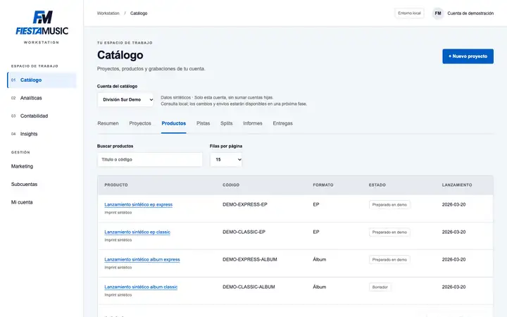The image size is (507, 317).
Task: Click code DEMO-EXPRESS-ALBUM
Action: coord(249,260)
